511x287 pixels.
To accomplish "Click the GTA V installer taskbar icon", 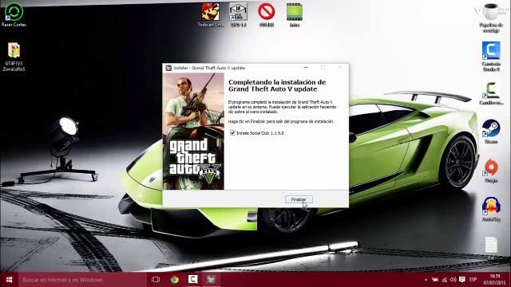I will point(211,280).
